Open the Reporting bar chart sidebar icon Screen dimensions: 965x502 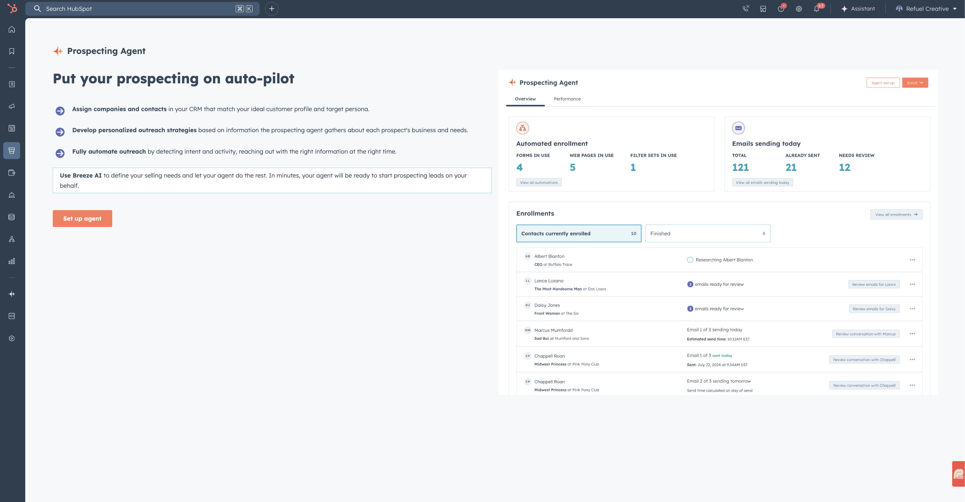tap(12, 261)
